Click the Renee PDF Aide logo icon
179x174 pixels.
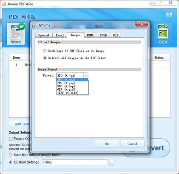(x=4, y=4)
